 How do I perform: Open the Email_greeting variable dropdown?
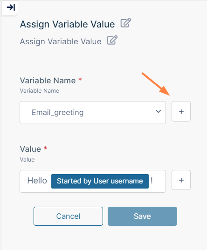[x=93, y=112]
